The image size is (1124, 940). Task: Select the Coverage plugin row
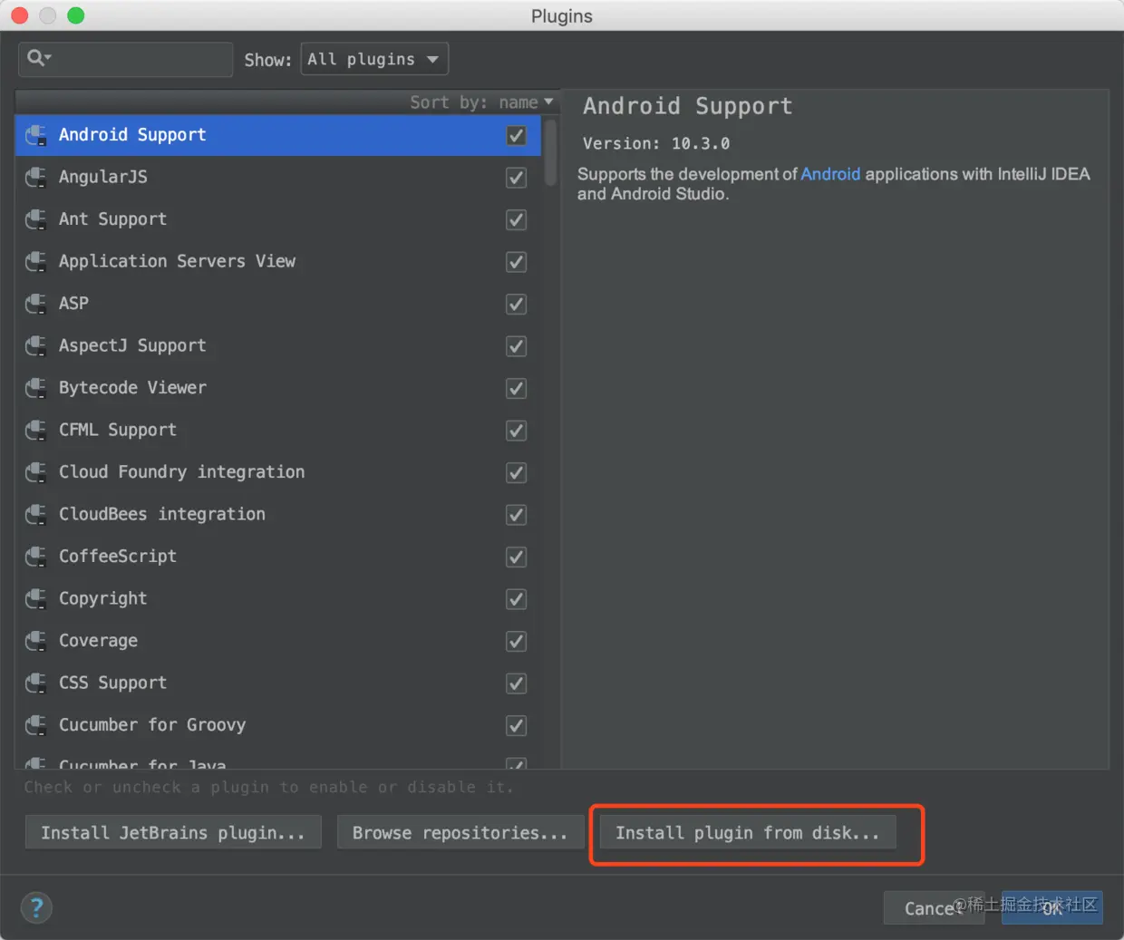[x=278, y=641]
